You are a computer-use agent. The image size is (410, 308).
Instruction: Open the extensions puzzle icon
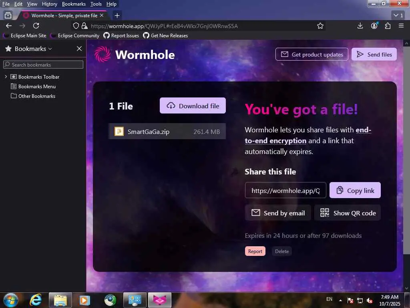[x=388, y=26]
